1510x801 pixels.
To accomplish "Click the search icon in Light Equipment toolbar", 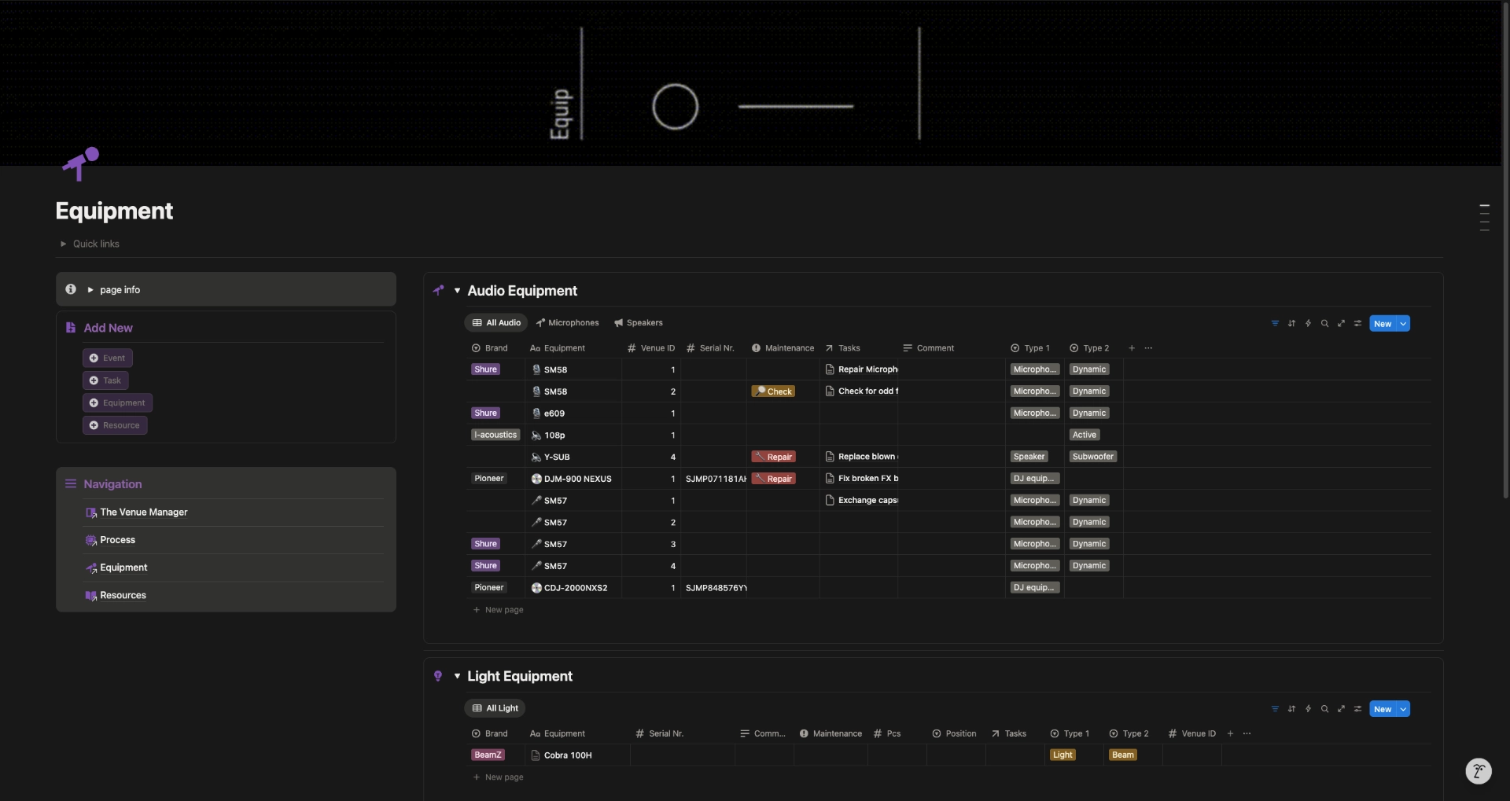I will 1324,709.
